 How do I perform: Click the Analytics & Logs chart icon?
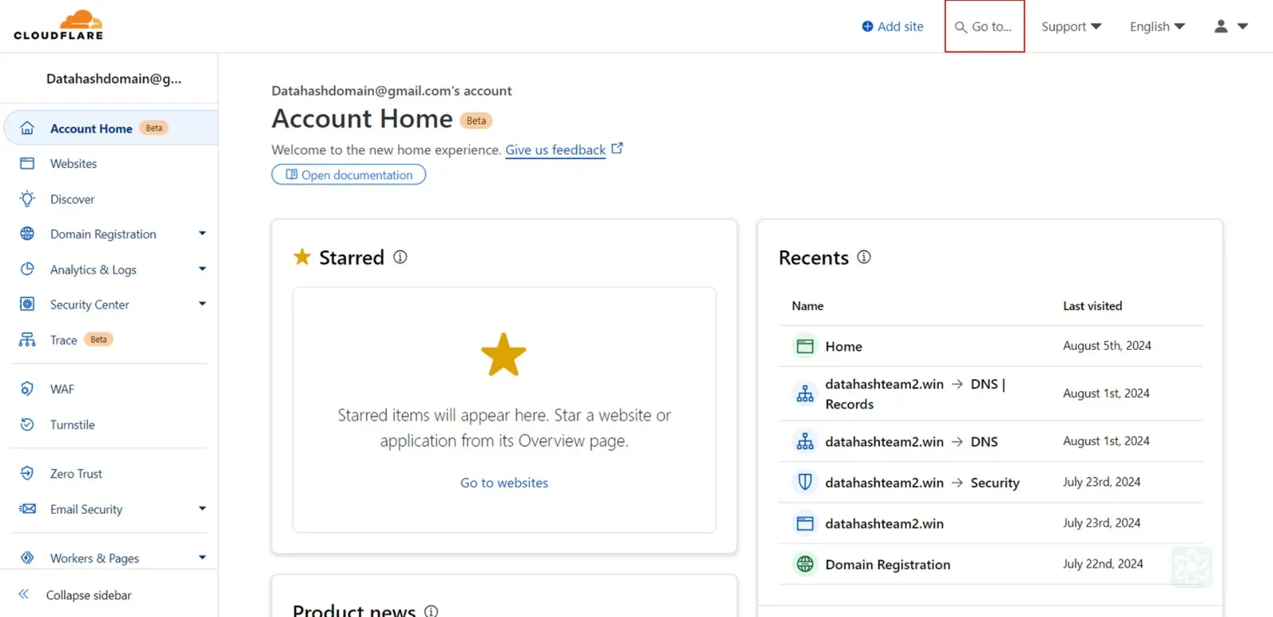coord(27,269)
